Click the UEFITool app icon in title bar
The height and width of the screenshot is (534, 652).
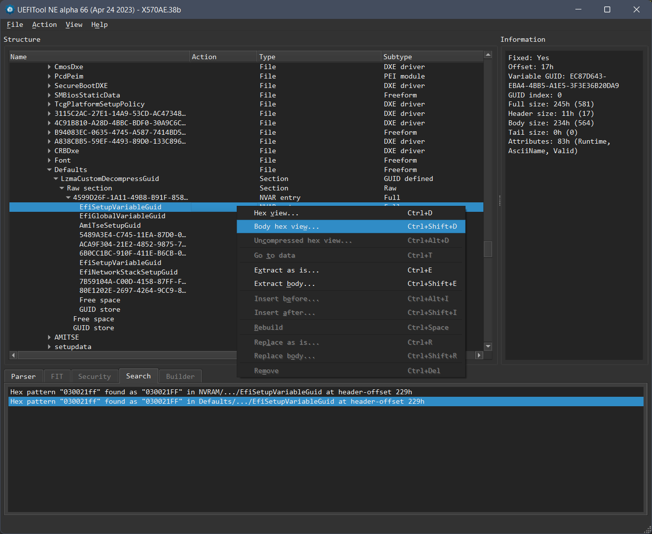click(x=9, y=9)
